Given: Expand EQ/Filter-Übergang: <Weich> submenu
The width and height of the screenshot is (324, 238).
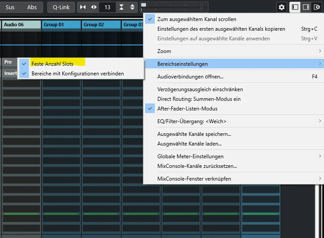Looking at the screenshot, I should (x=234, y=121).
